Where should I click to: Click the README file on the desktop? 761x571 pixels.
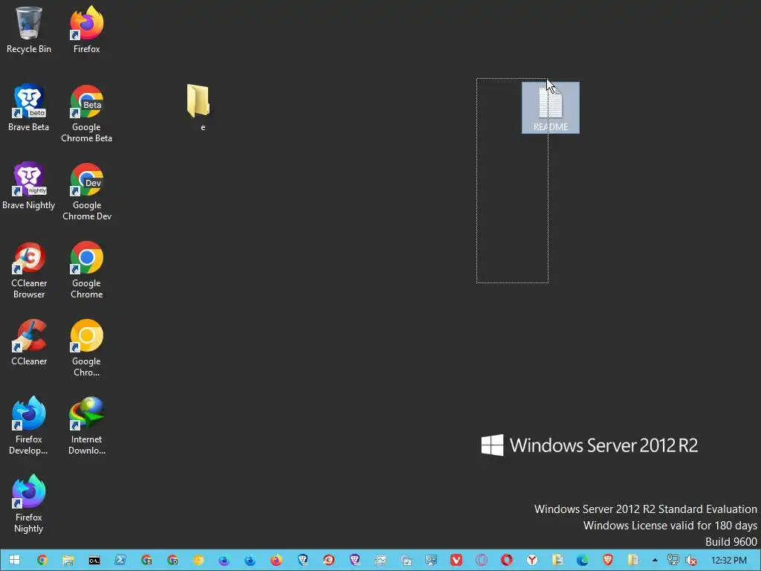(x=551, y=108)
